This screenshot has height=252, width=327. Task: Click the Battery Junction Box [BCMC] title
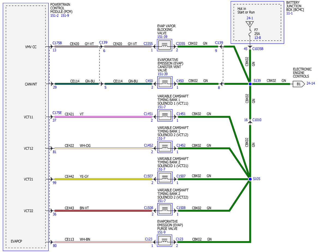295,6
